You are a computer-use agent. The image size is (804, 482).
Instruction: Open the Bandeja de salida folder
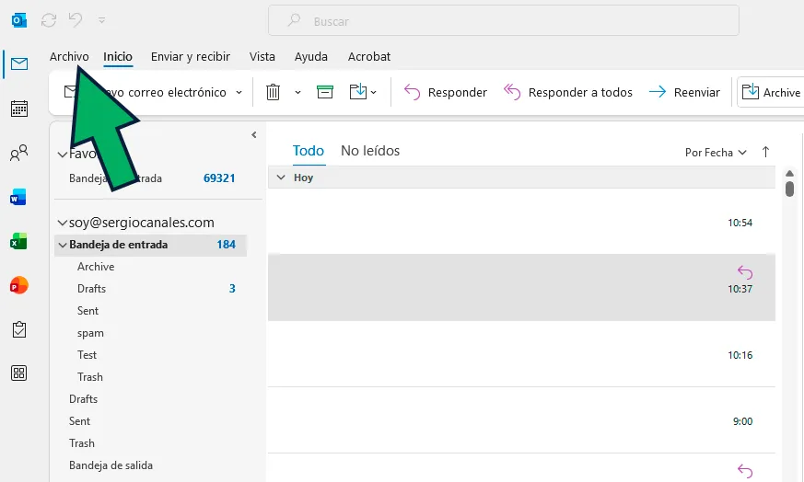tap(111, 465)
